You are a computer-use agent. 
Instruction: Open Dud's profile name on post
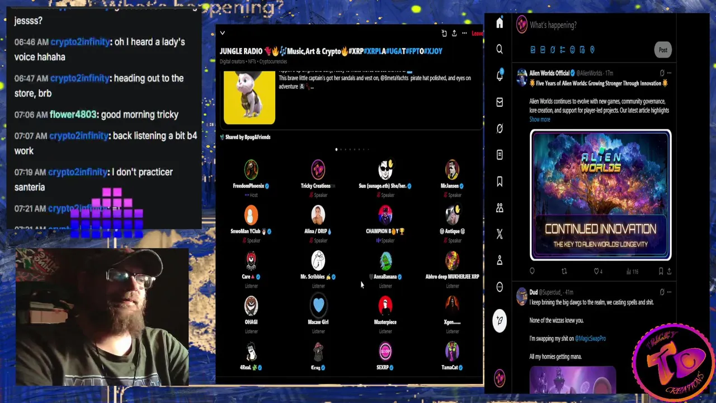pos(534,292)
